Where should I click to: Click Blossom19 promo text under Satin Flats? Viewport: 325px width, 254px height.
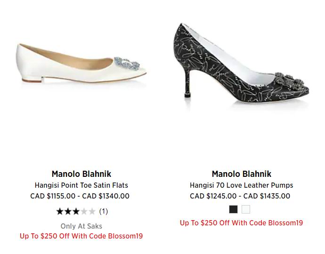(x=81, y=236)
